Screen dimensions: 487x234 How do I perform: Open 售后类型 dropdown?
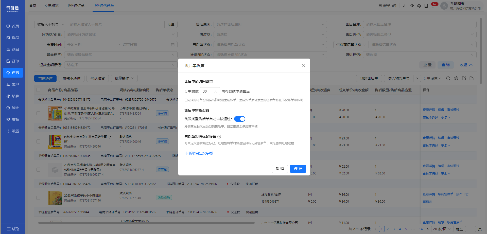pos(420,34)
